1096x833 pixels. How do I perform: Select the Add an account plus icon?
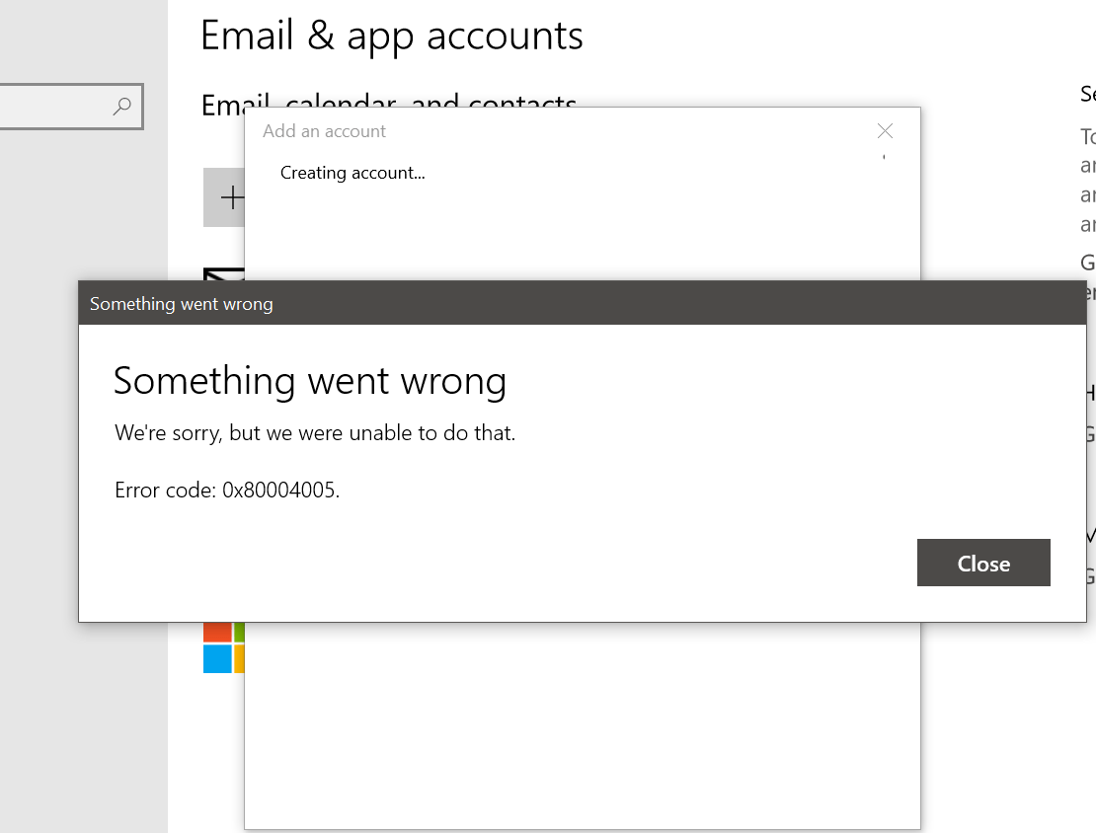tap(232, 196)
